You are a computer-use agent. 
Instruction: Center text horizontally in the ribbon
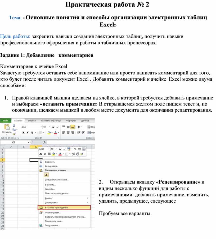pyautogui.click(x=68, y=133)
